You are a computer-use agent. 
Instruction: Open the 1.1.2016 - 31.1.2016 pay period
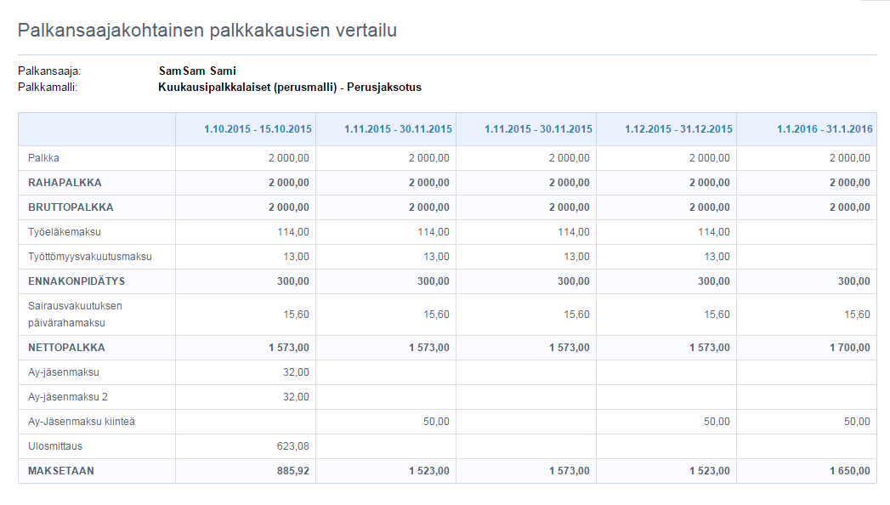tap(824, 129)
